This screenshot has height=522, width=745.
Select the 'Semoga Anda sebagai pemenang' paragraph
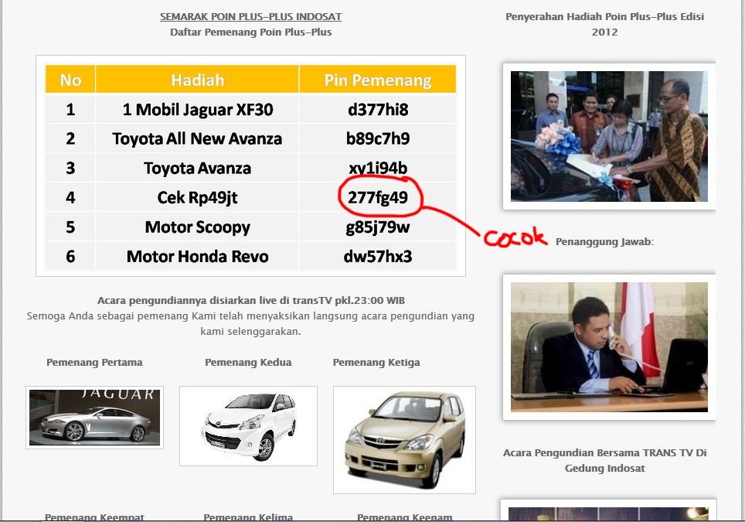click(251, 323)
